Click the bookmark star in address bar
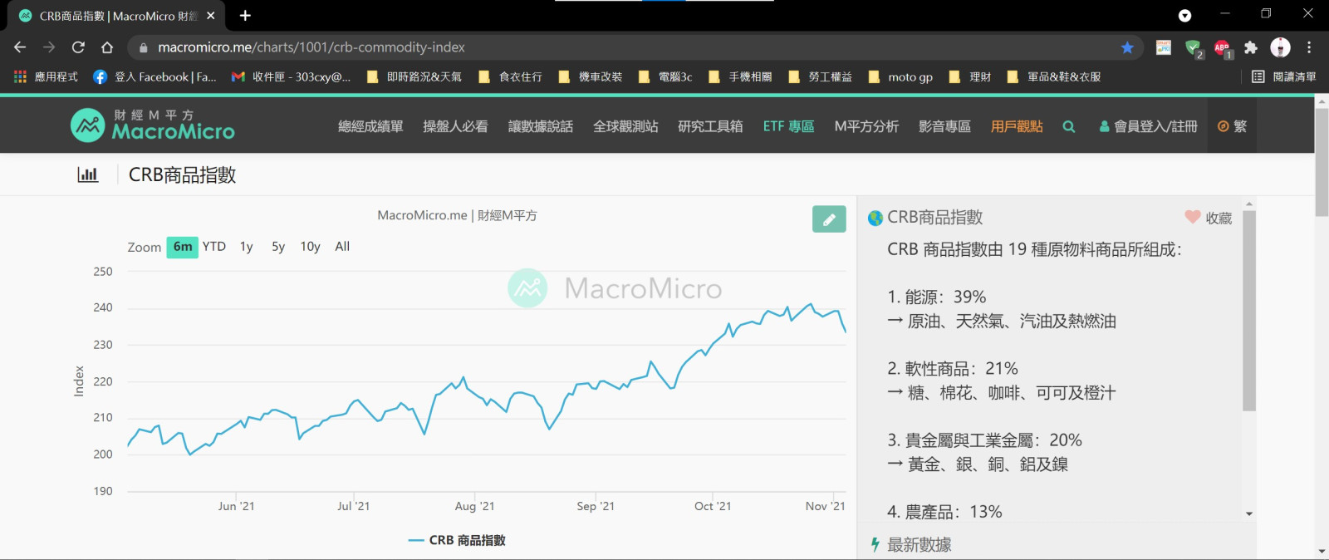This screenshot has height=560, width=1329. click(1127, 47)
